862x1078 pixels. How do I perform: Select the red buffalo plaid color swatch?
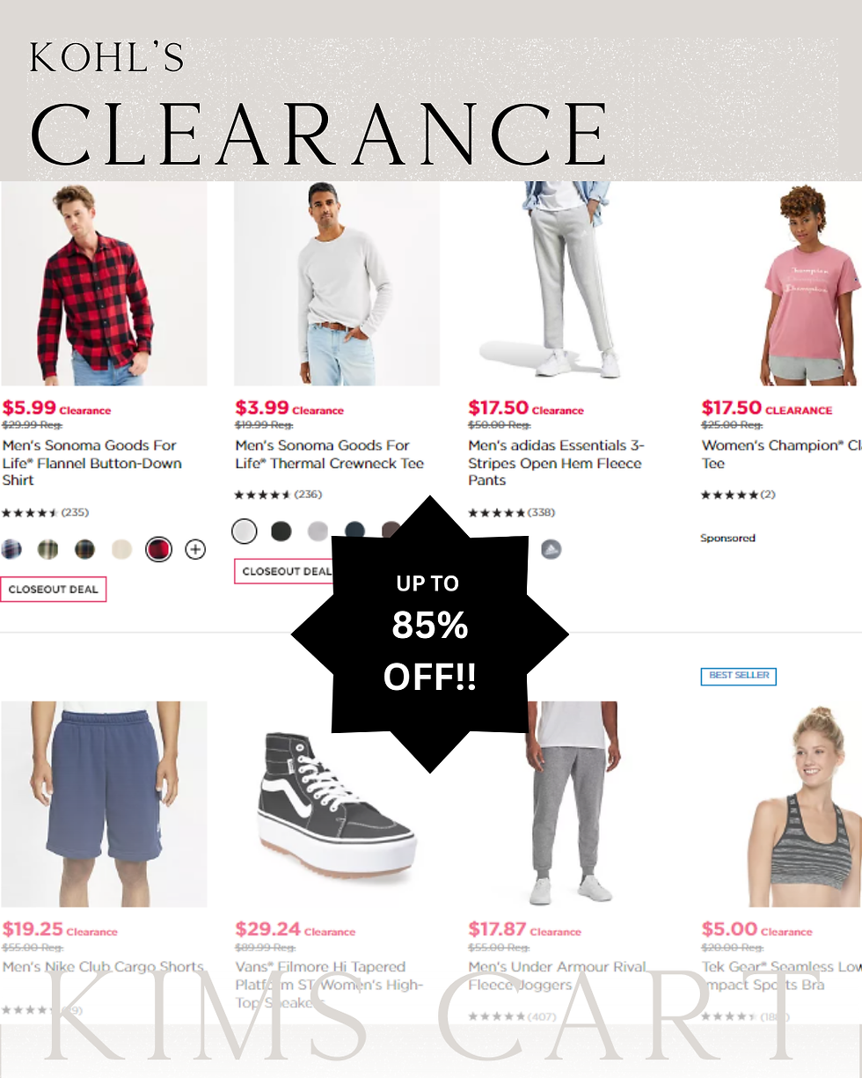coord(158,550)
